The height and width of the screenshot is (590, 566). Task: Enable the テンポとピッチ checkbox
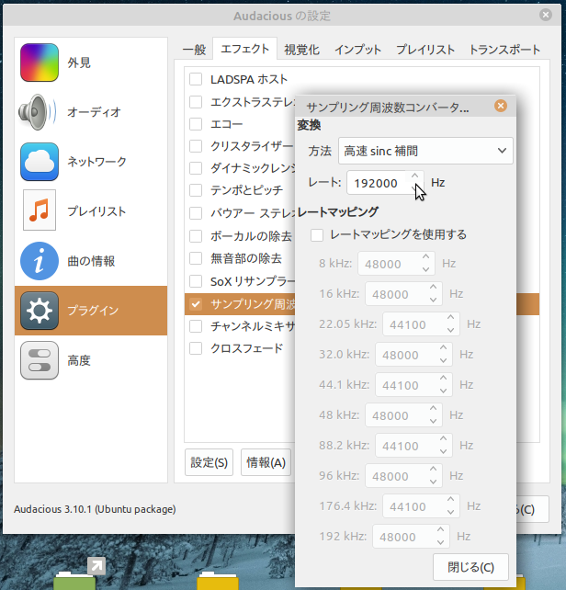point(196,190)
